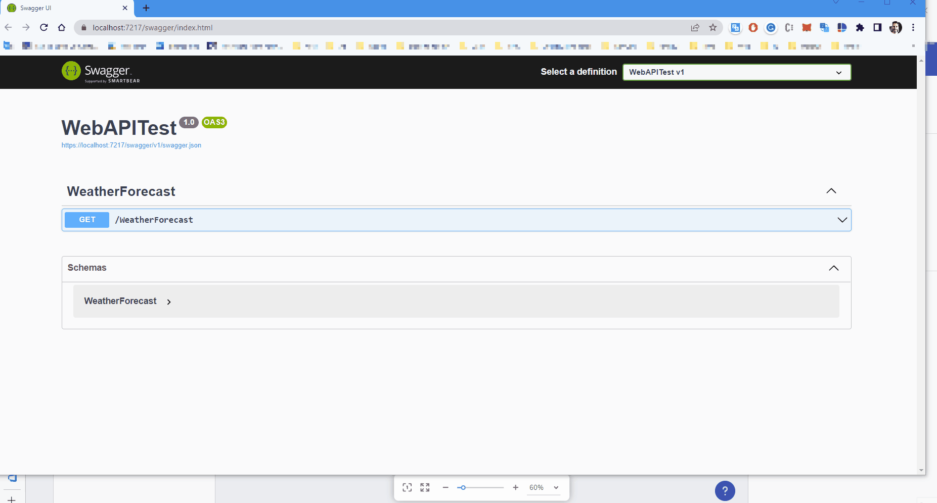Click the reset zoom to actual size icon
The width and height of the screenshot is (937, 503).
(x=407, y=487)
